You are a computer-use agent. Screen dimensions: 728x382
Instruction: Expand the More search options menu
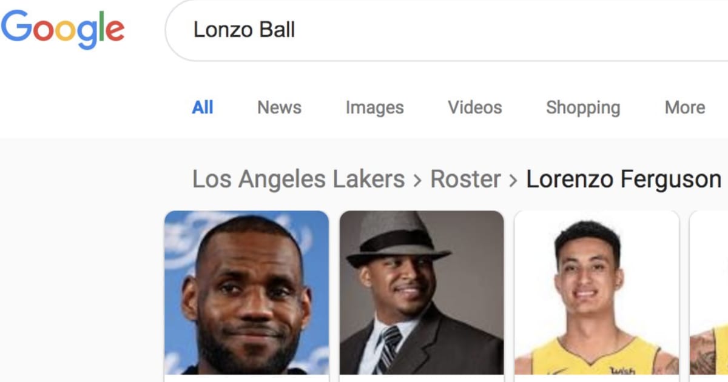[685, 107]
